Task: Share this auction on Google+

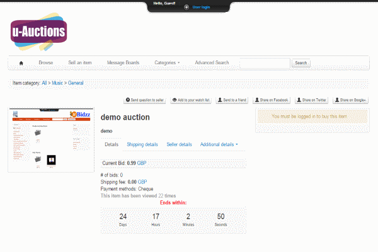Action: tap(350, 100)
